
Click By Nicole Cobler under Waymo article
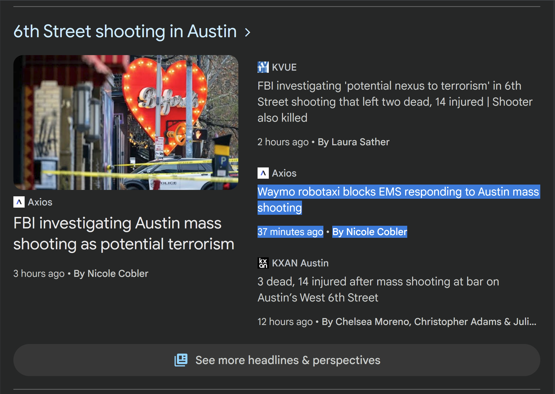pos(369,232)
